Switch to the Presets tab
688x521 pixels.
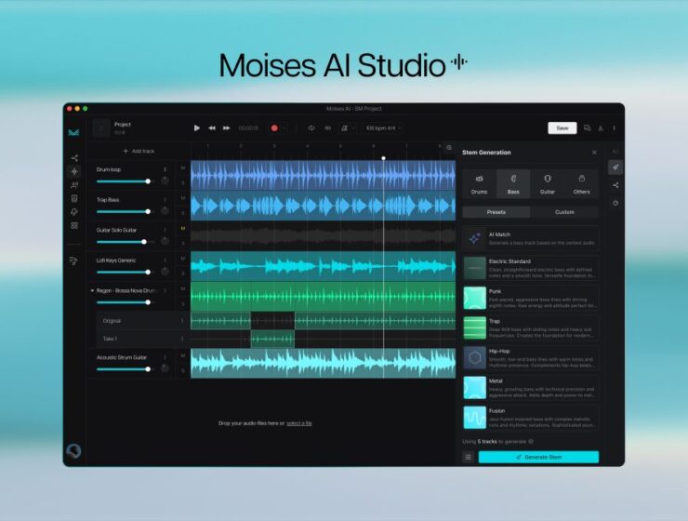point(496,212)
